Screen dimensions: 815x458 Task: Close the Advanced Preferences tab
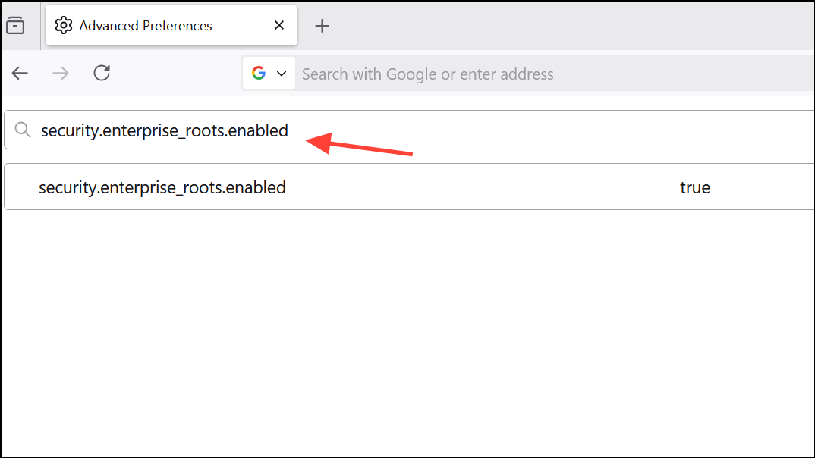278,25
